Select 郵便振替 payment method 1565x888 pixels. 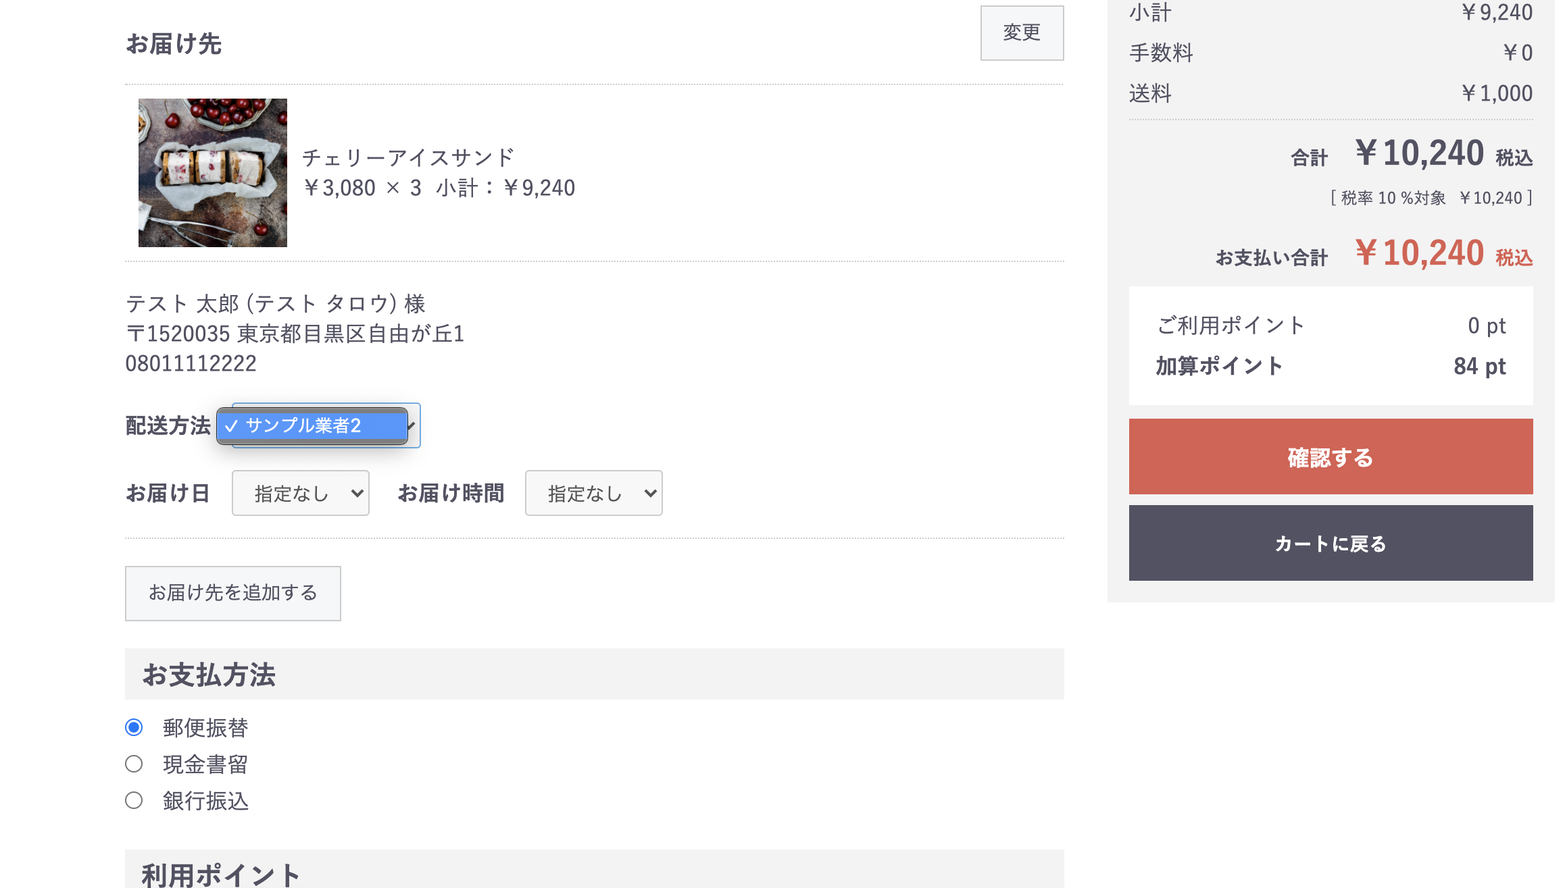coord(134,727)
